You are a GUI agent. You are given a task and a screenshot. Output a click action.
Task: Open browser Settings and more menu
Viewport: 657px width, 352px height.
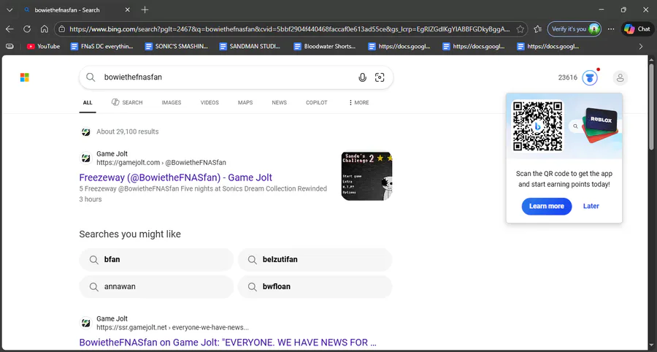pyautogui.click(x=611, y=29)
